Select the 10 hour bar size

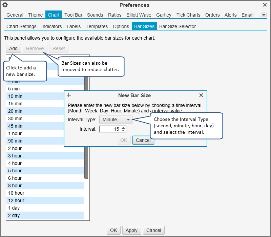pyautogui.click(x=45, y=193)
